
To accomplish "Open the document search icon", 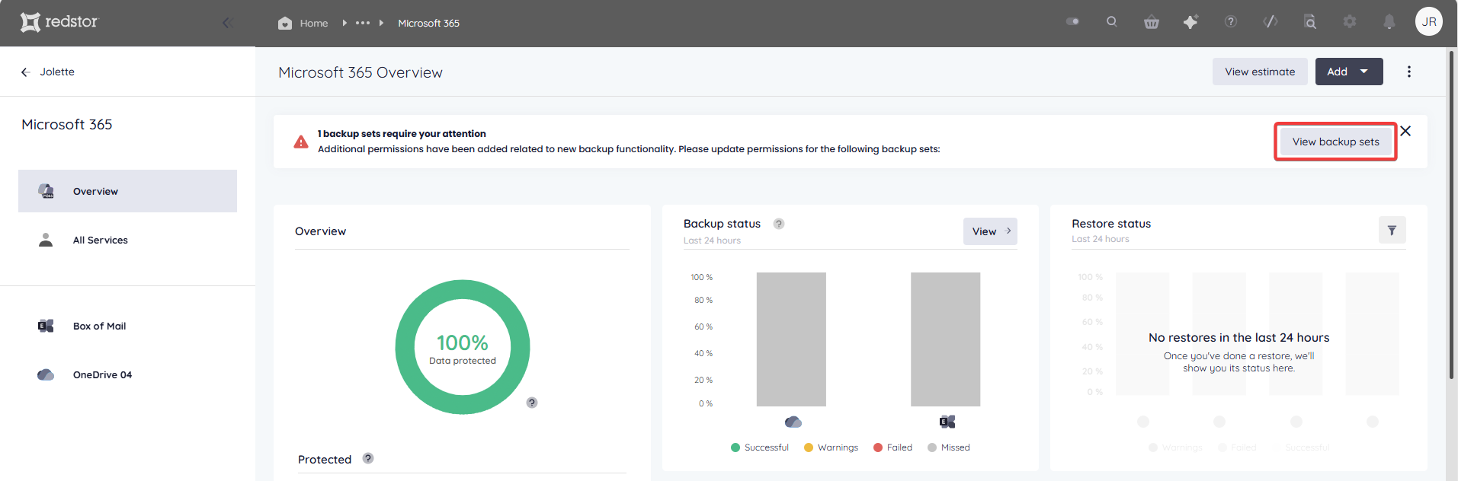I will coord(1310,21).
